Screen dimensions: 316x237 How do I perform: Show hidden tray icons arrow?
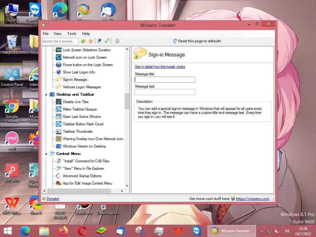pyautogui.click(x=262, y=231)
